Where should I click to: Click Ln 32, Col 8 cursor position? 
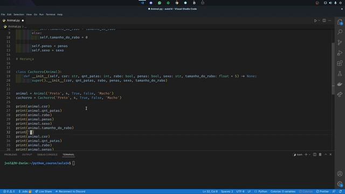tap(210, 192)
